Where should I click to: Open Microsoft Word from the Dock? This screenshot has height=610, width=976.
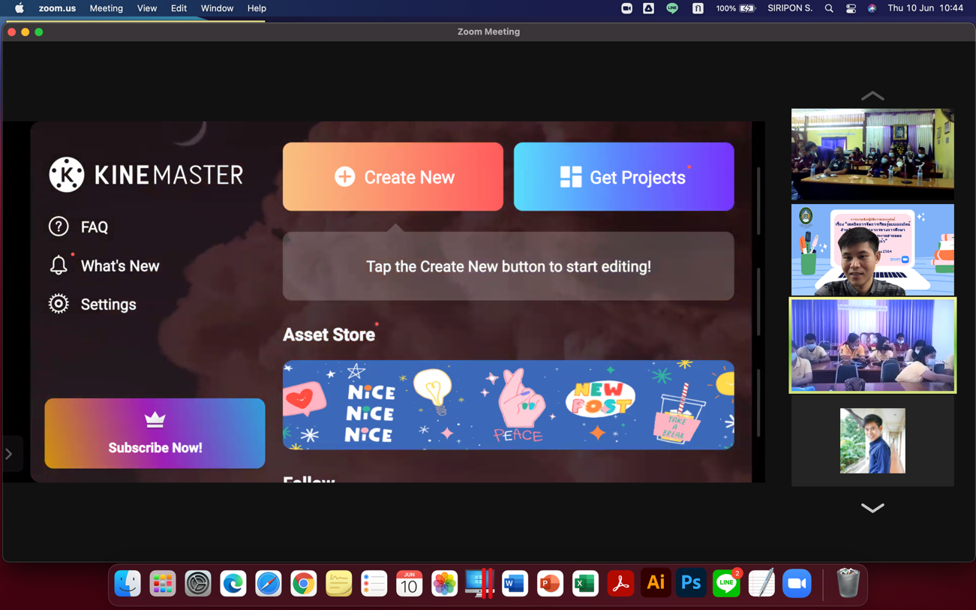click(515, 584)
